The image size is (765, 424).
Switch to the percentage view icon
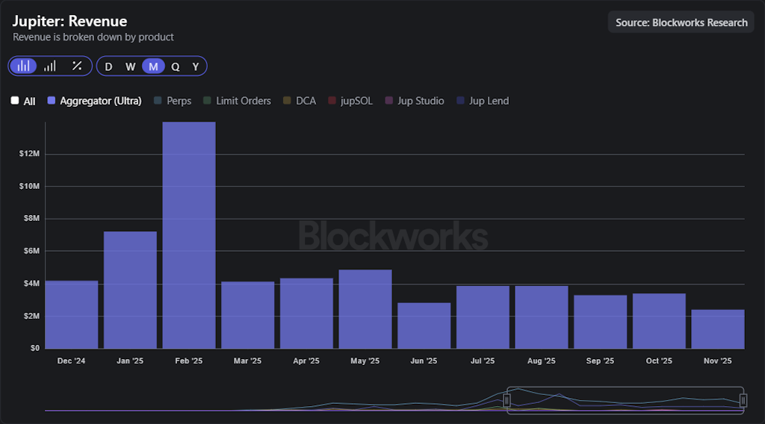[76, 66]
